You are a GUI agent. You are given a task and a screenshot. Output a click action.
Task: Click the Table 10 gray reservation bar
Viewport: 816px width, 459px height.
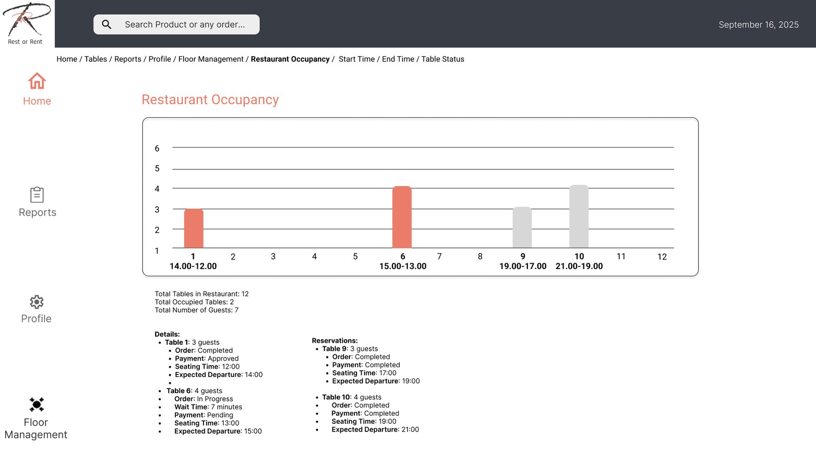579,217
